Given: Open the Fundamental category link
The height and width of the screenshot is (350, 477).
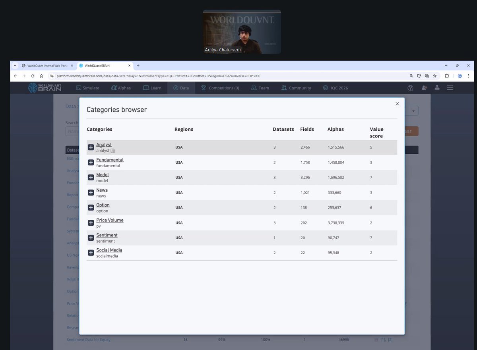Looking at the screenshot, I should (110, 160).
